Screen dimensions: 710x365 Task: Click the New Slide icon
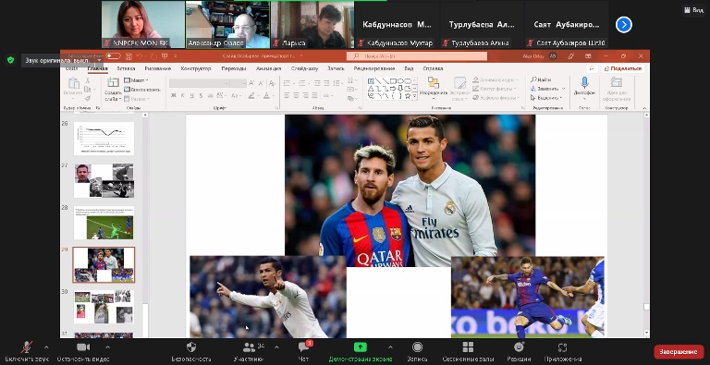pos(113,82)
